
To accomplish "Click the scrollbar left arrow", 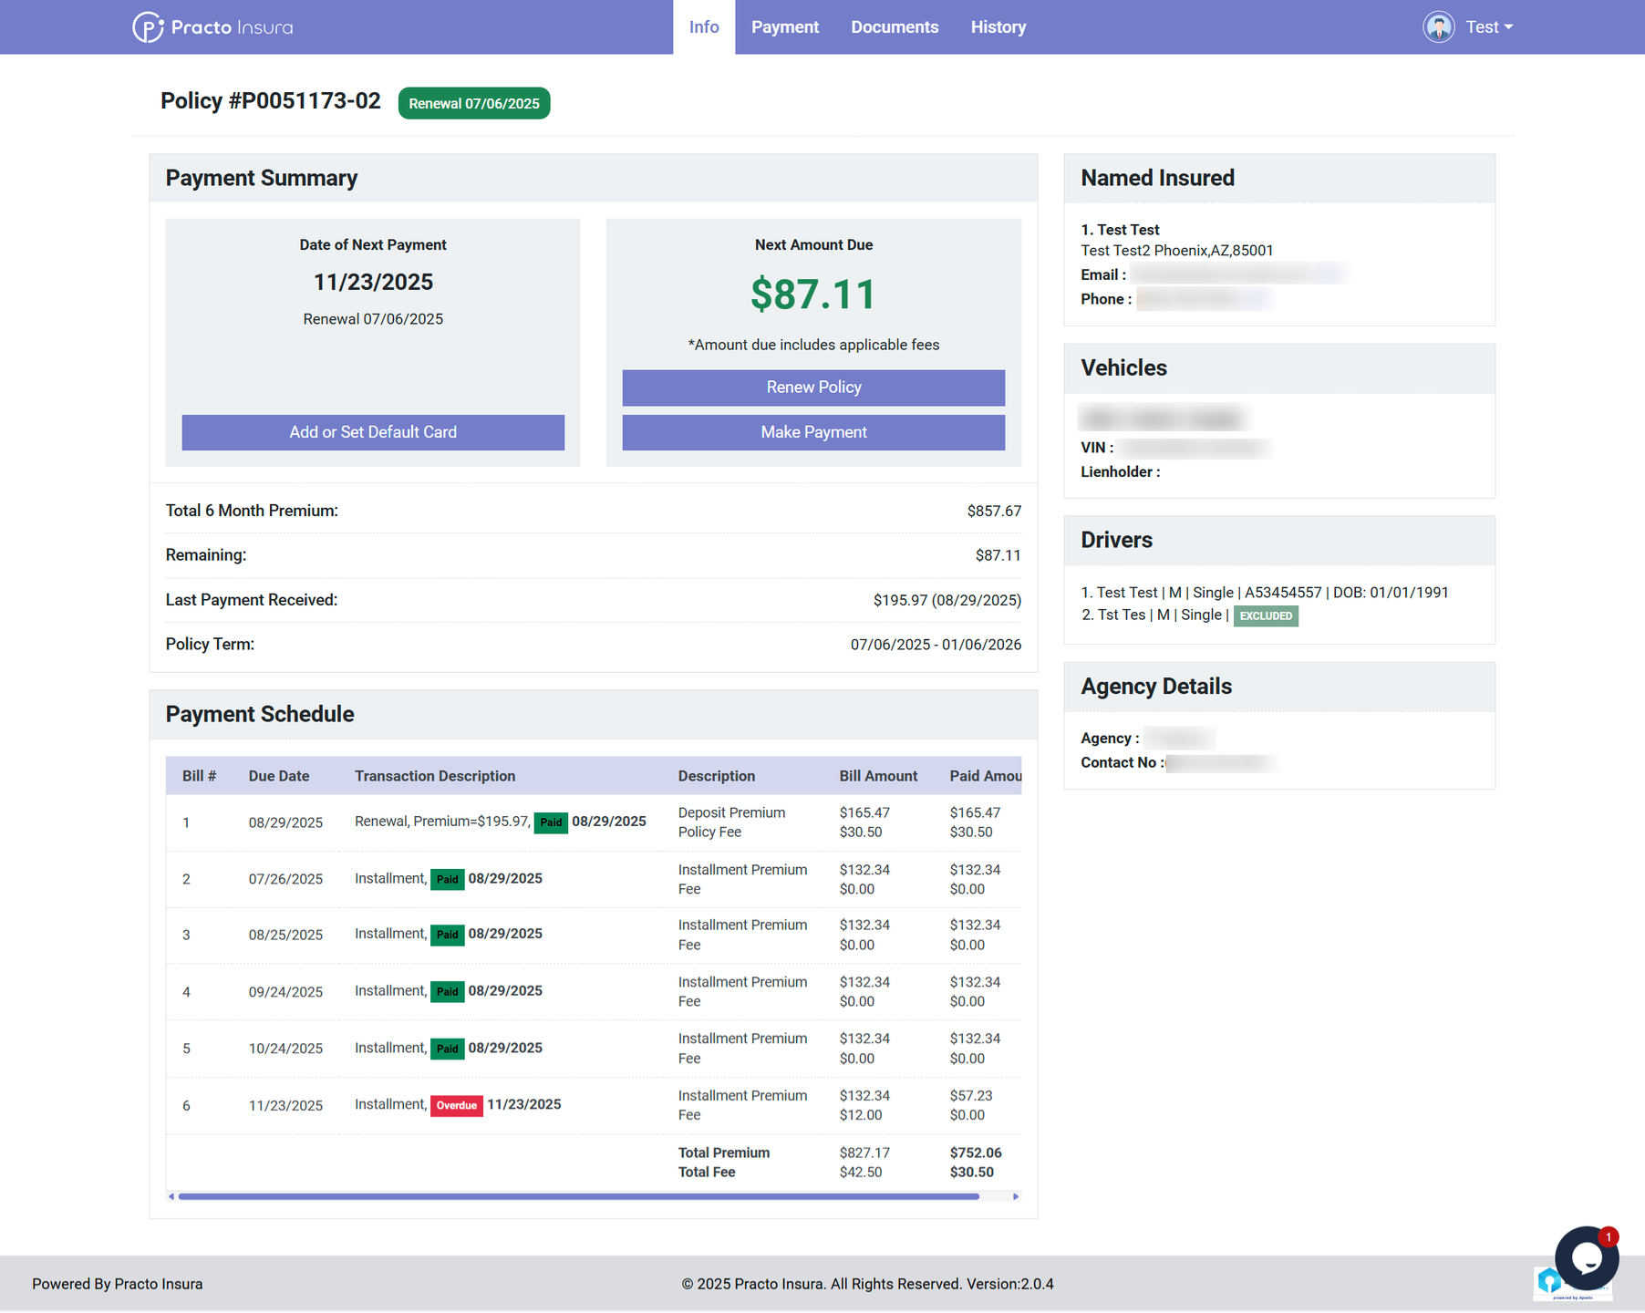I will (171, 1196).
